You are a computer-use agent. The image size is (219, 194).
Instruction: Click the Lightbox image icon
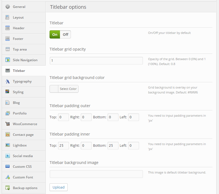8,145
